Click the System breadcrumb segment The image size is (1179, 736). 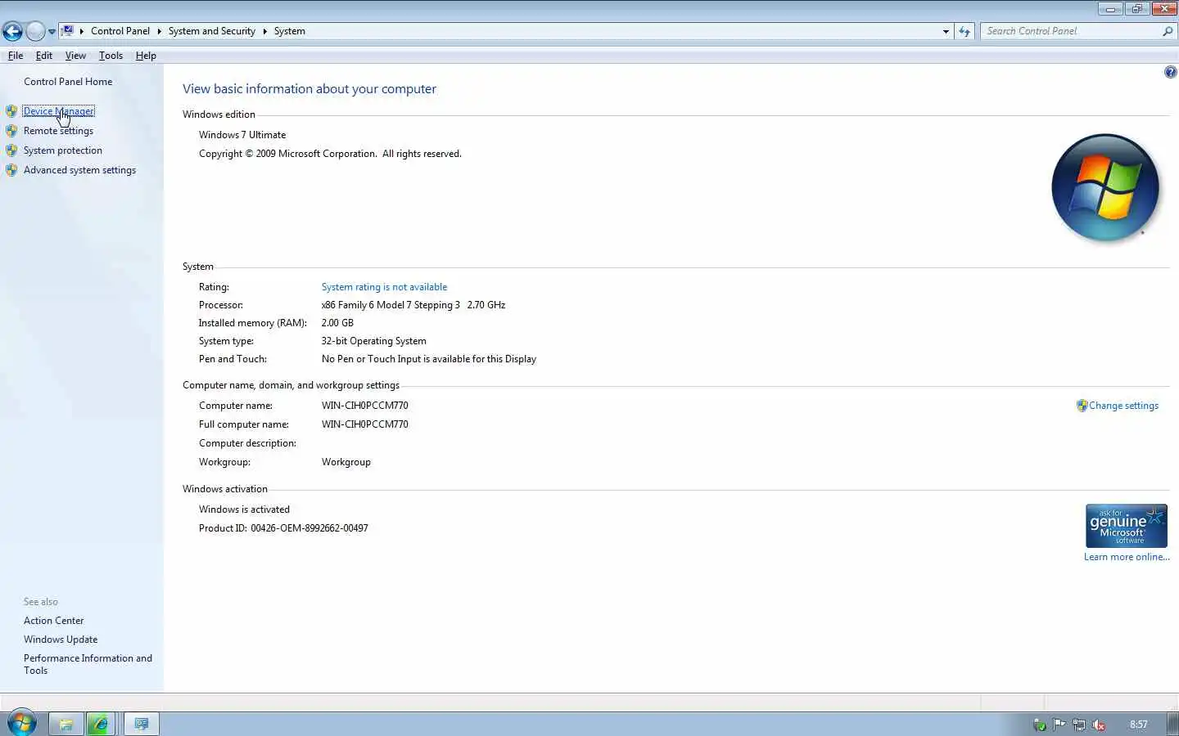tap(290, 31)
